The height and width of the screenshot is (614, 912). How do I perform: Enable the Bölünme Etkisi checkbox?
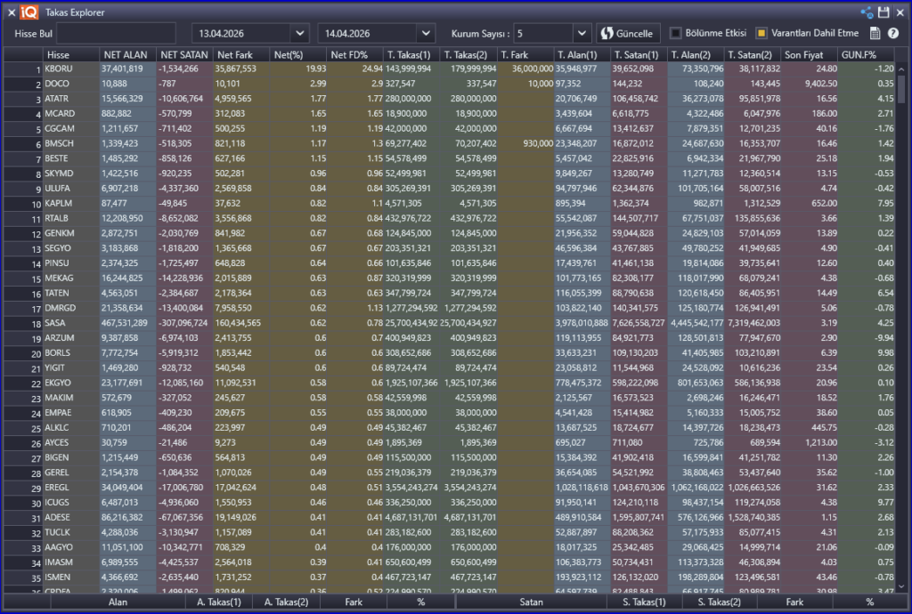tap(676, 34)
